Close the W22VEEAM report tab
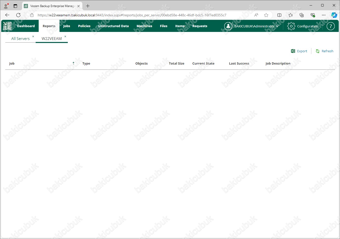 point(65,36)
